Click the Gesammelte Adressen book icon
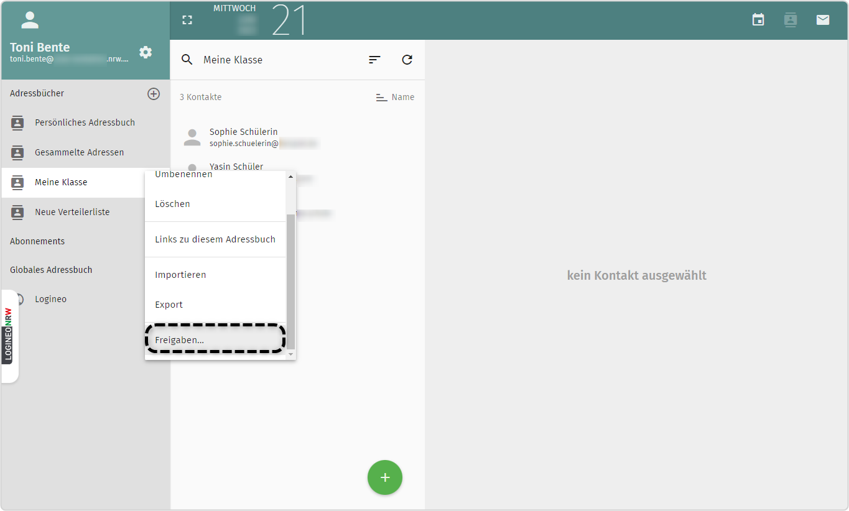 coord(17,153)
